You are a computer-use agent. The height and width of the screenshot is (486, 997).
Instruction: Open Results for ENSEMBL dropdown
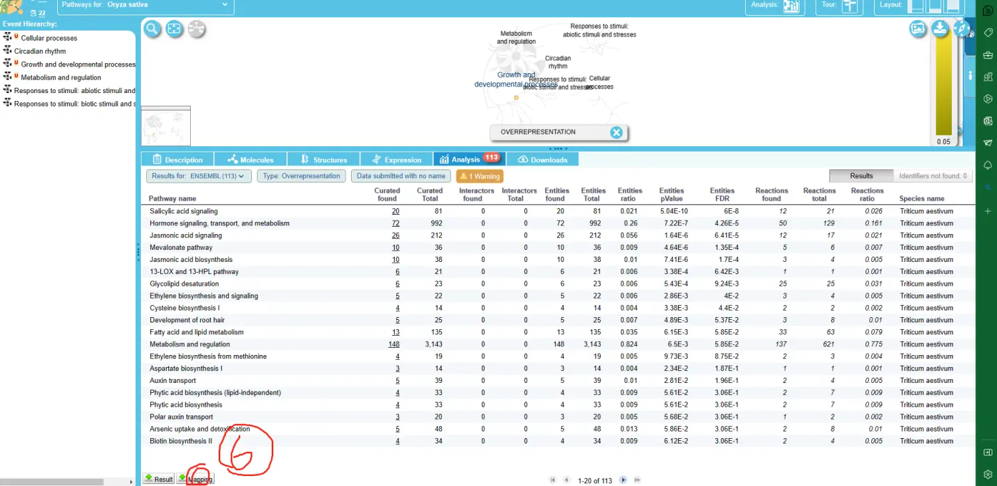pyautogui.click(x=199, y=176)
